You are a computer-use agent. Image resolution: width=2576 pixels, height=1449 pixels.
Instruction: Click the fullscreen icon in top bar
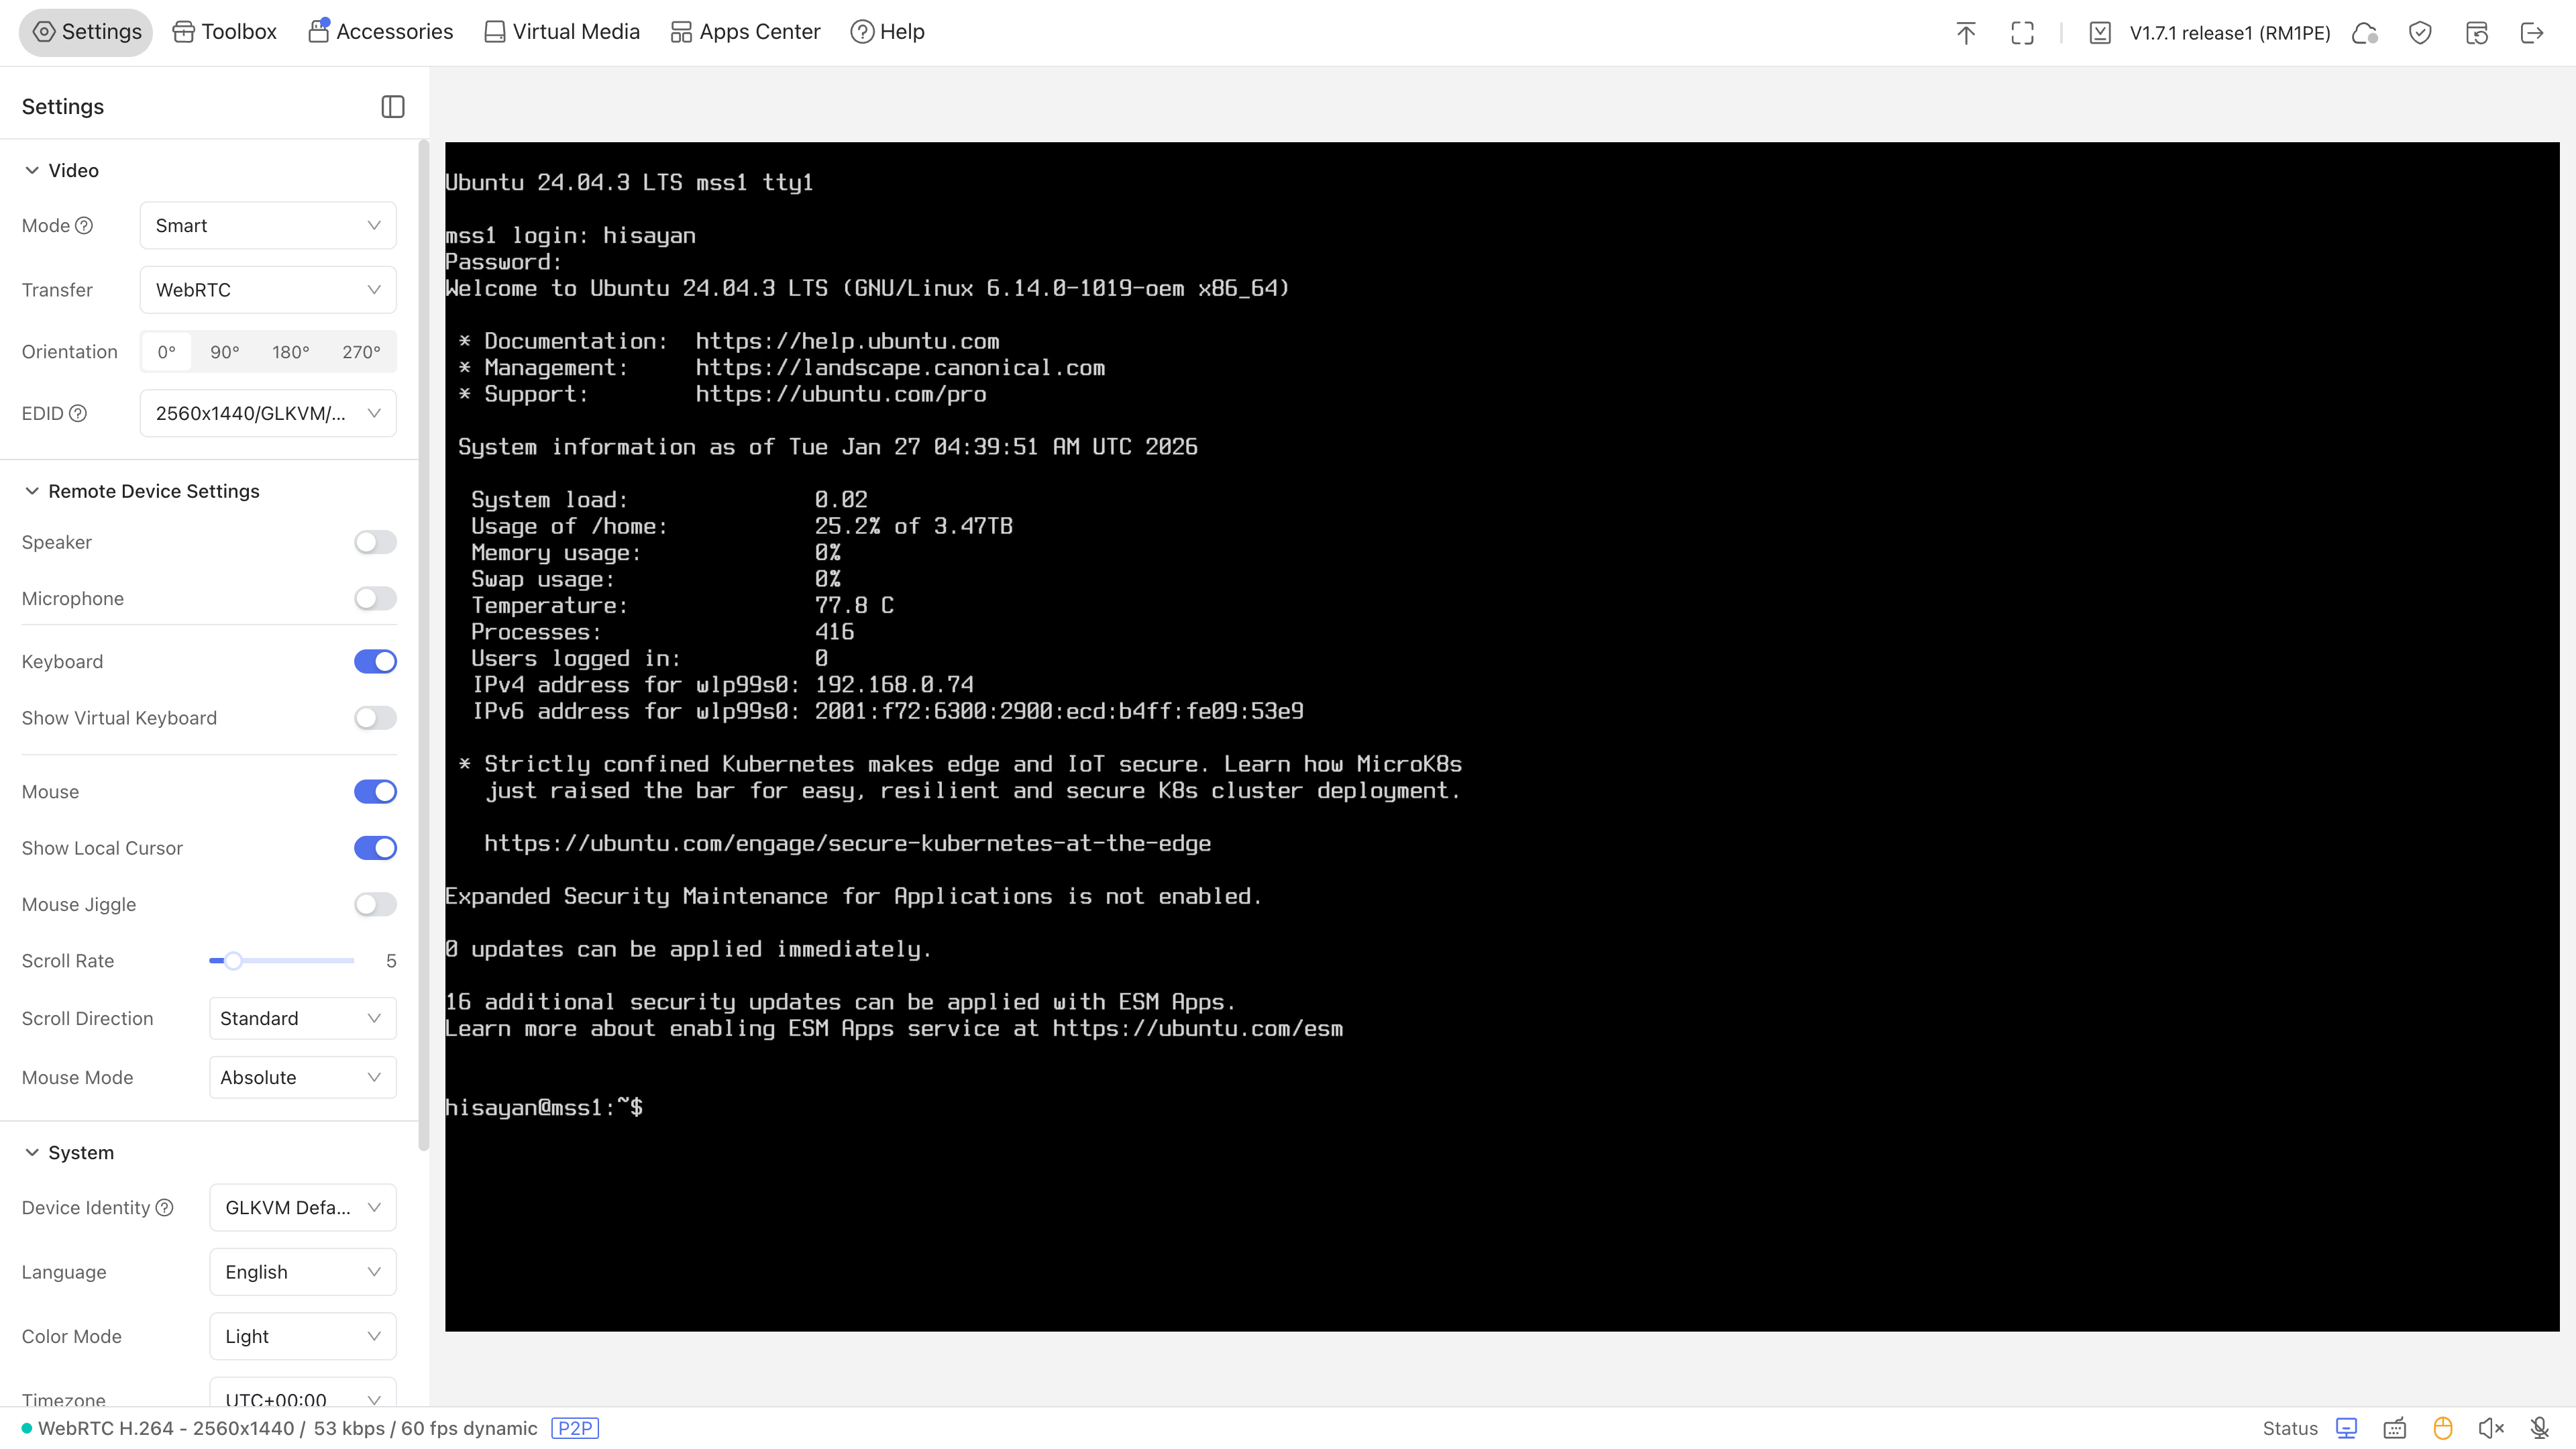(2022, 33)
